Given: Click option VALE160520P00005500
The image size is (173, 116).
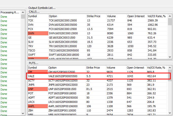Looking at the screenshot, I should 63,76.
